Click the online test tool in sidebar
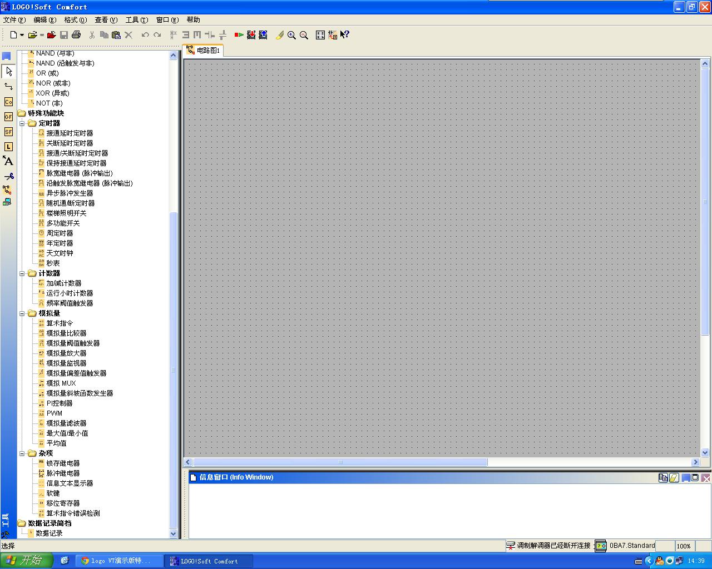712x569 pixels. [x=7, y=202]
